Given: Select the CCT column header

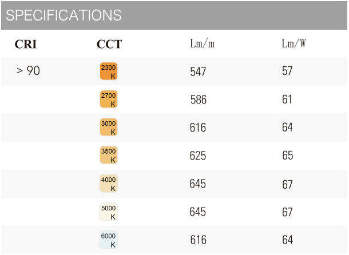Looking at the screenshot, I should click(x=109, y=44).
